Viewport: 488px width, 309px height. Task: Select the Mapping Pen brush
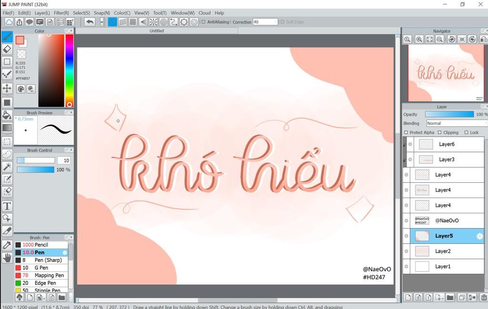point(41,275)
